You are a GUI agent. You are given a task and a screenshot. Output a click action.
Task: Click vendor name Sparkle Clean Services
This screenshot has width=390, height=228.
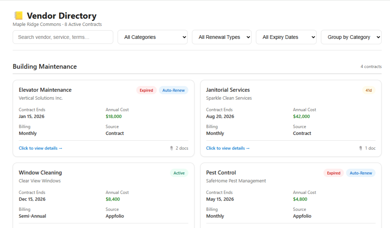(229, 98)
